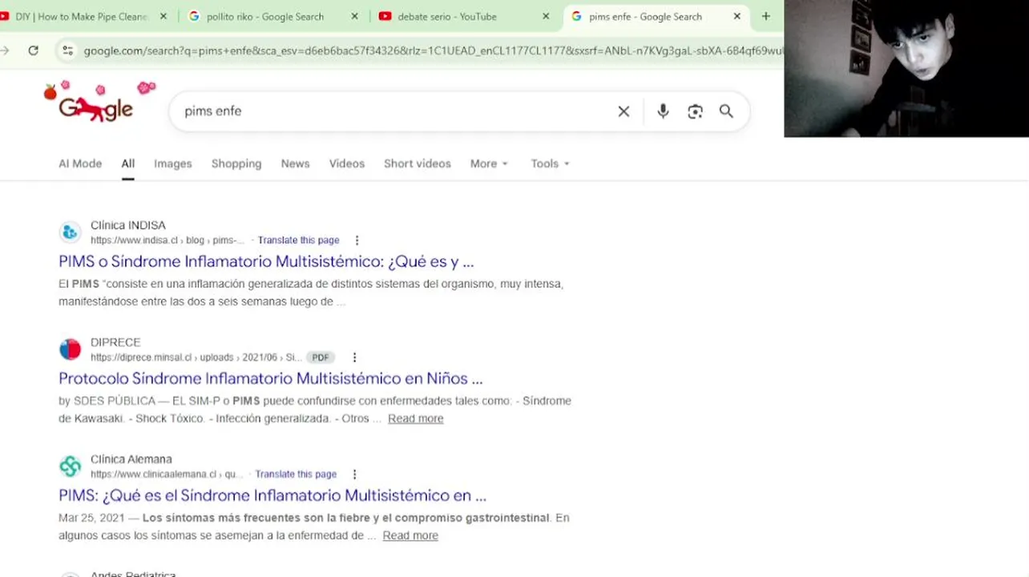Viewport: 1029px width, 577px height.
Task: Open 'PIMS o Síndrome Inflamatorio Multisistémico' result
Action: 266,261
